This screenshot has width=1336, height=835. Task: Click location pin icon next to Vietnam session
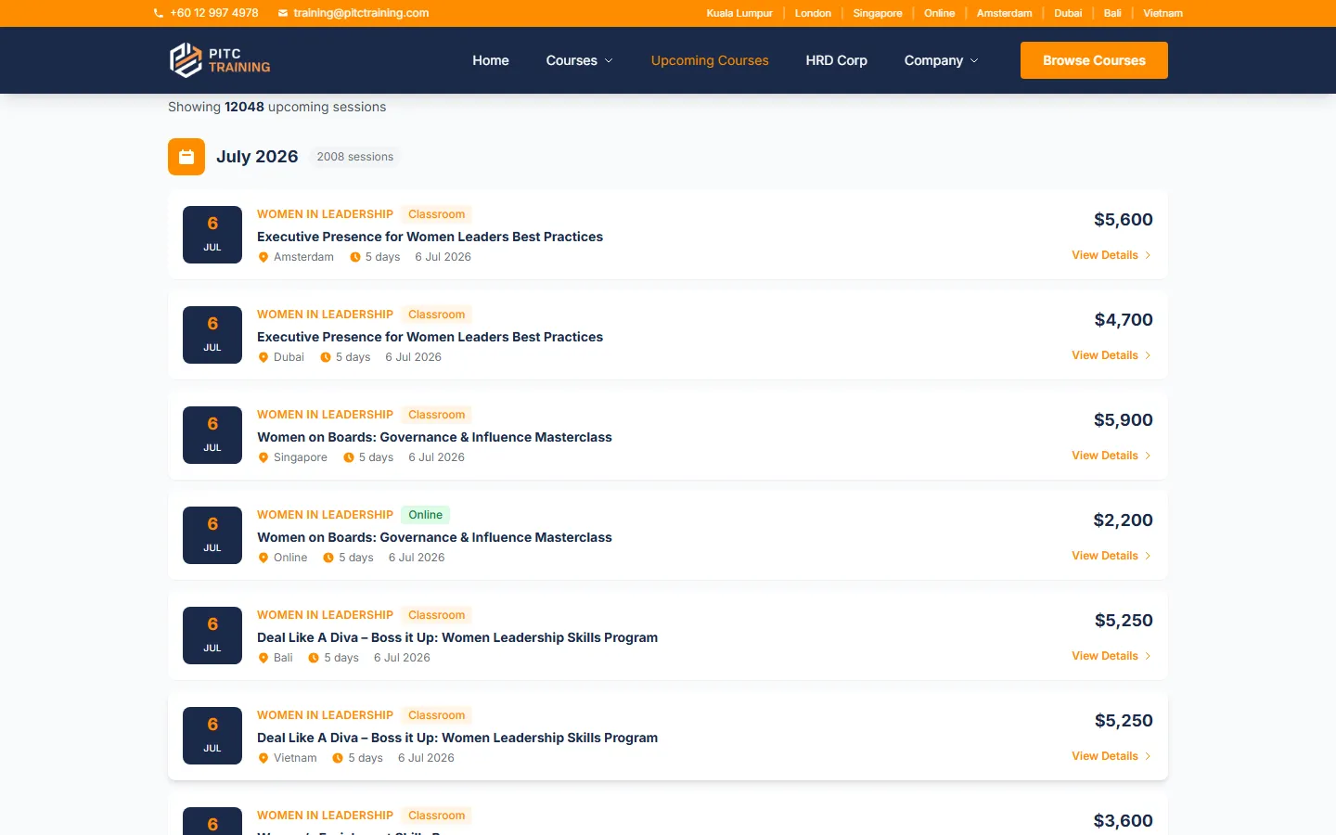(263, 758)
